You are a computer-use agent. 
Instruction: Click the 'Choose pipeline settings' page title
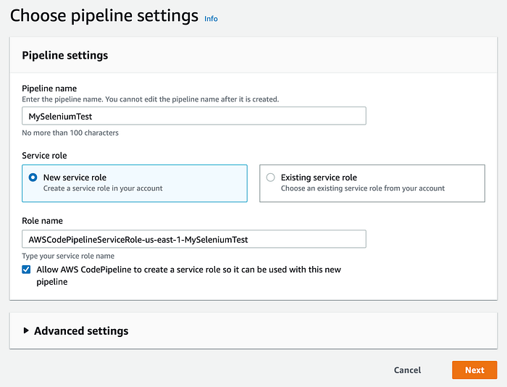(104, 14)
